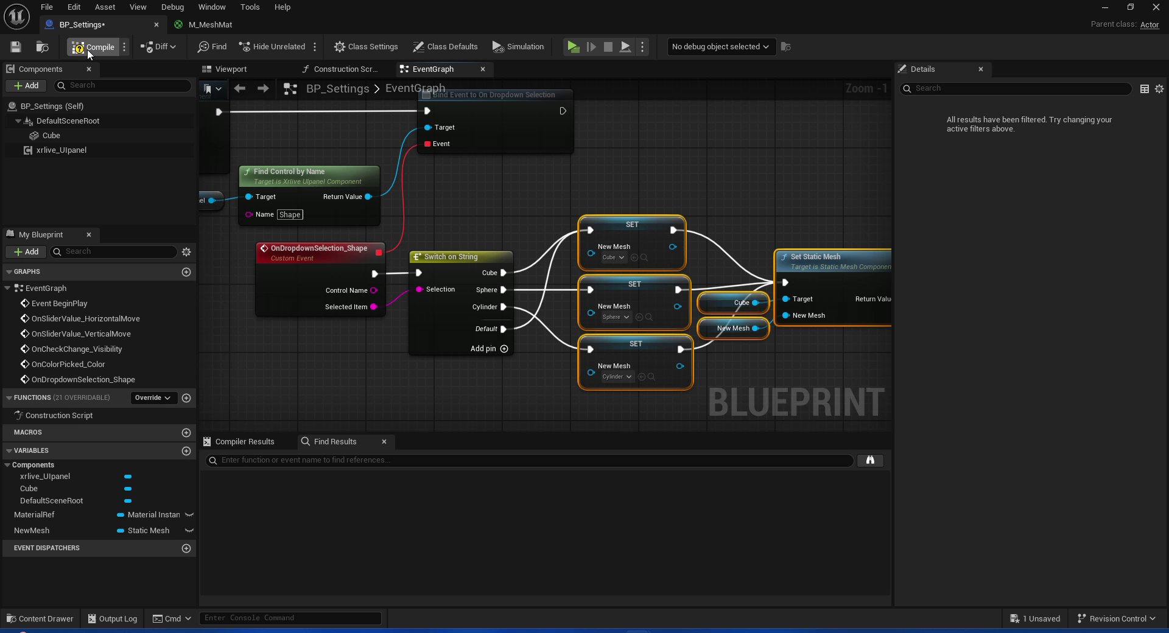Image resolution: width=1169 pixels, height=633 pixels.
Task: Open play mode options dots
Action: point(642,47)
